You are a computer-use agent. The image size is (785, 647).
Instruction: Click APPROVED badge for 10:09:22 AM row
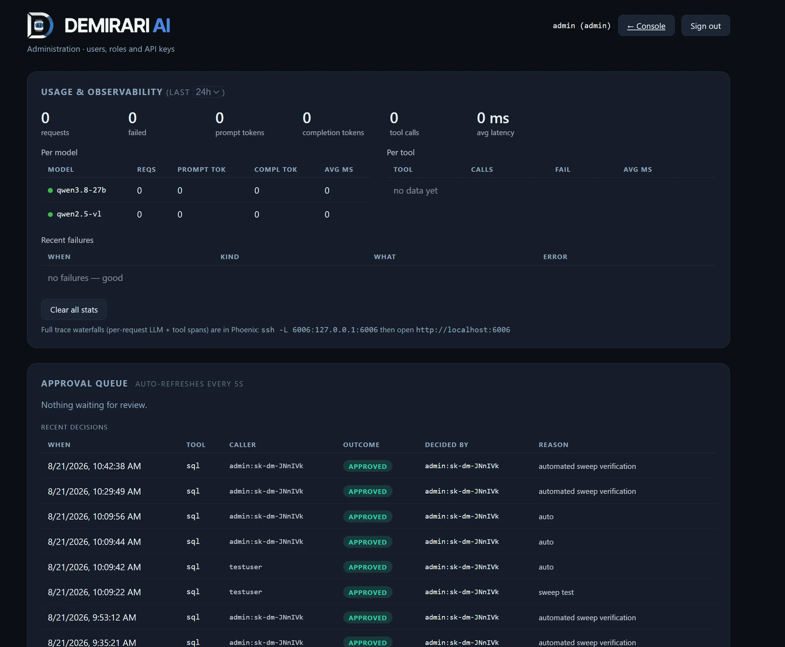pos(368,592)
